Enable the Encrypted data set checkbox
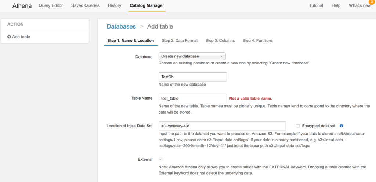 (x=298, y=126)
